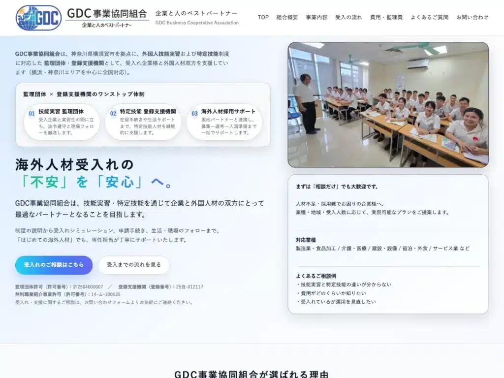This screenshot has height=378, width=504.
Task: Select the 01 技能実習 監理団体 card
Action: [x=62, y=122]
